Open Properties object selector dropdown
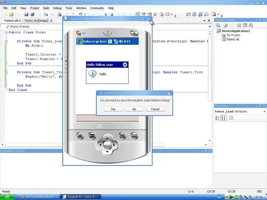267x200 pixels. 264,111
